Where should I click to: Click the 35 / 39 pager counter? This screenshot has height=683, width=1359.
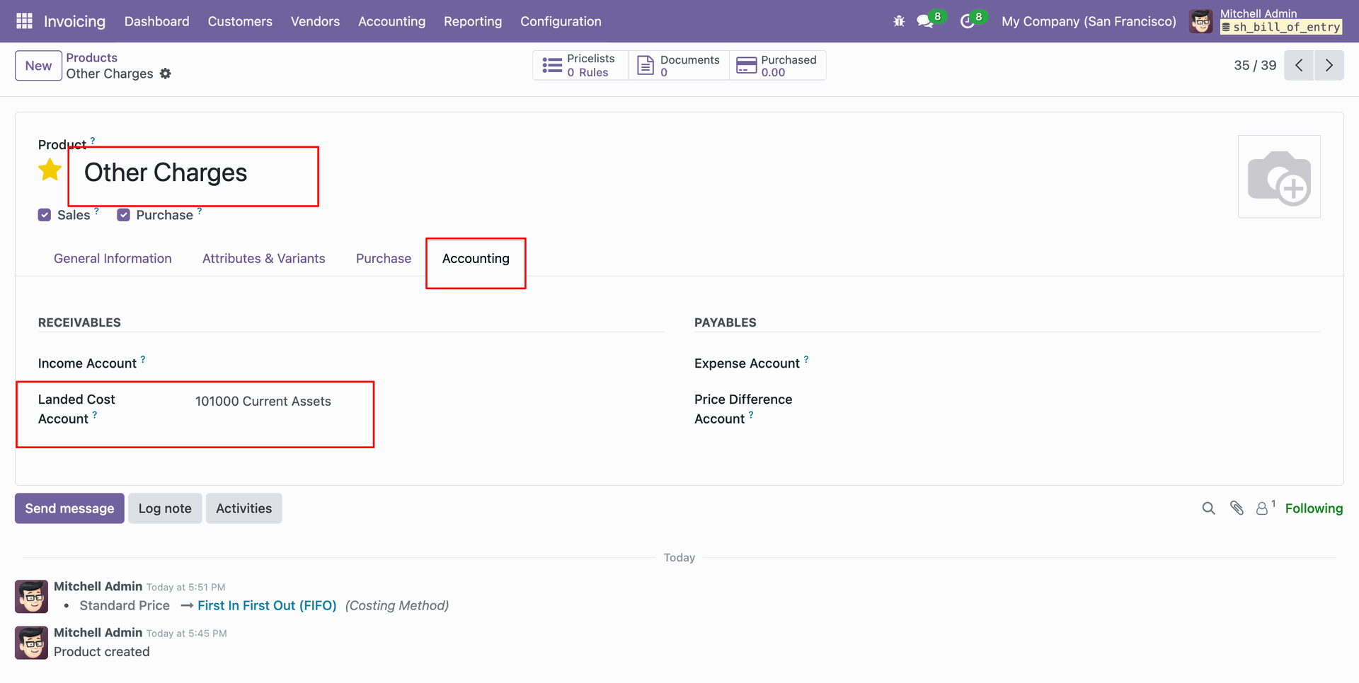tap(1255, 65)
